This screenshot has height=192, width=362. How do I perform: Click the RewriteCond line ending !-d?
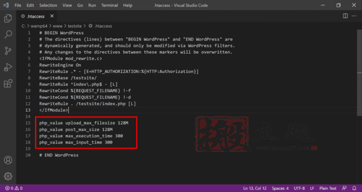[x=85, y=97]
